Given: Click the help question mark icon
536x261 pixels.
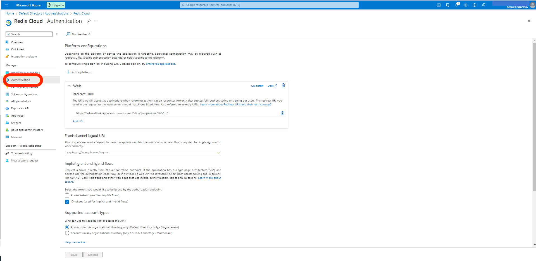Looking at the screenshot, I should click(x=475, y=5).
